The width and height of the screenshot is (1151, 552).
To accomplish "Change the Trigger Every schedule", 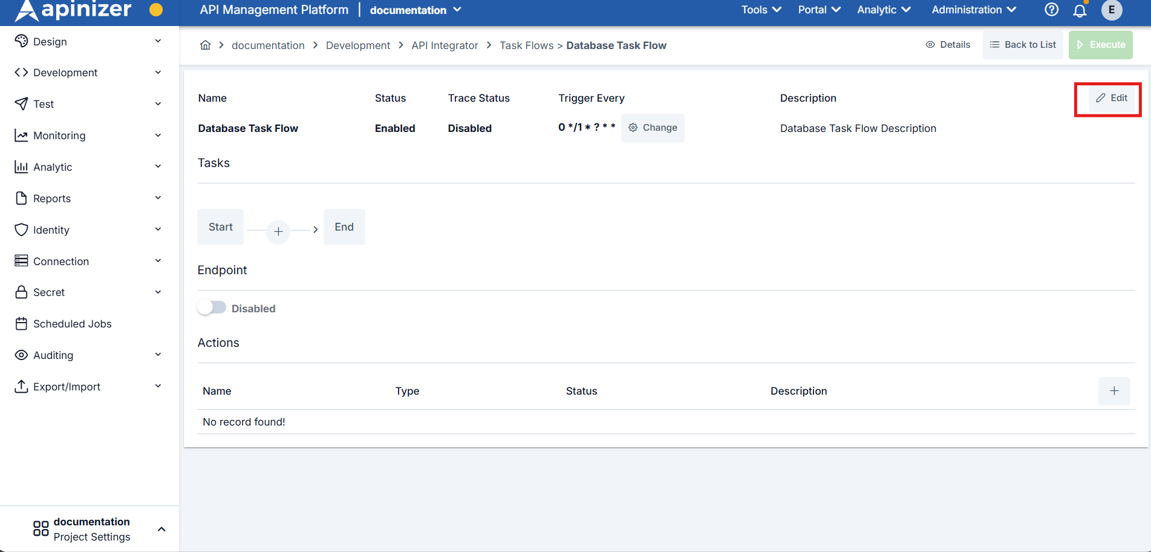I will 653,128.
